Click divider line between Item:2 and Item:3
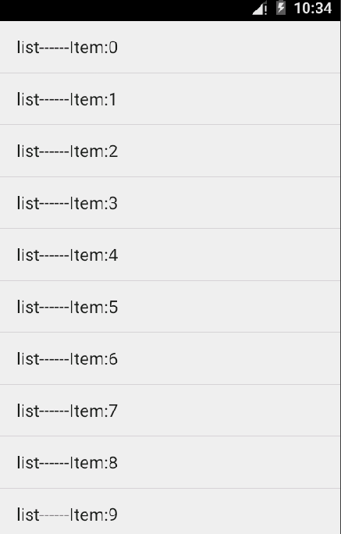Screen dimensions: 341x534 170,176
